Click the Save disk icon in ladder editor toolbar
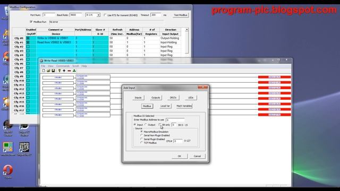The height and width of the screenshot is (191, 340). tap(53, 71)
